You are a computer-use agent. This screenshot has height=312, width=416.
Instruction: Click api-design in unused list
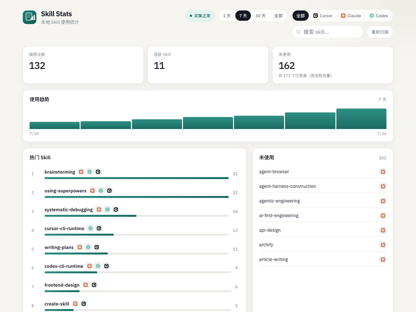270,230
